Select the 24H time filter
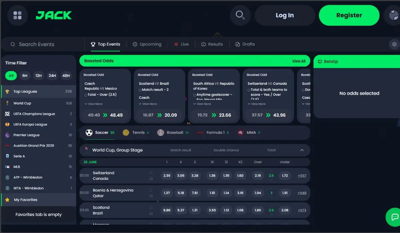 click(52, 76)
